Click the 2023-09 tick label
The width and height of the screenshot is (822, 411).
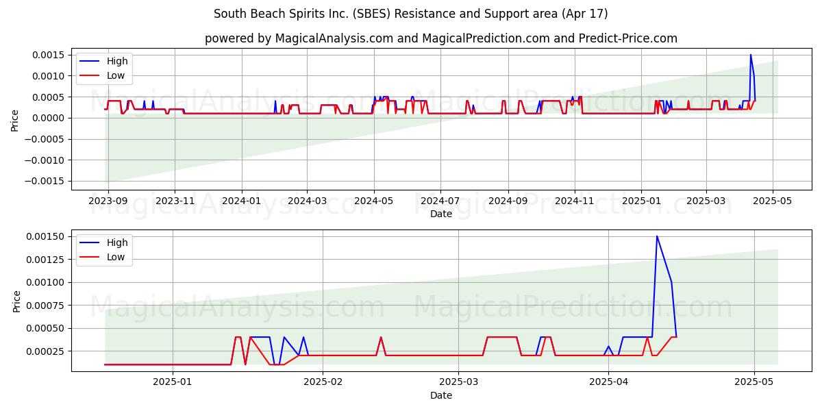[108, 201]
